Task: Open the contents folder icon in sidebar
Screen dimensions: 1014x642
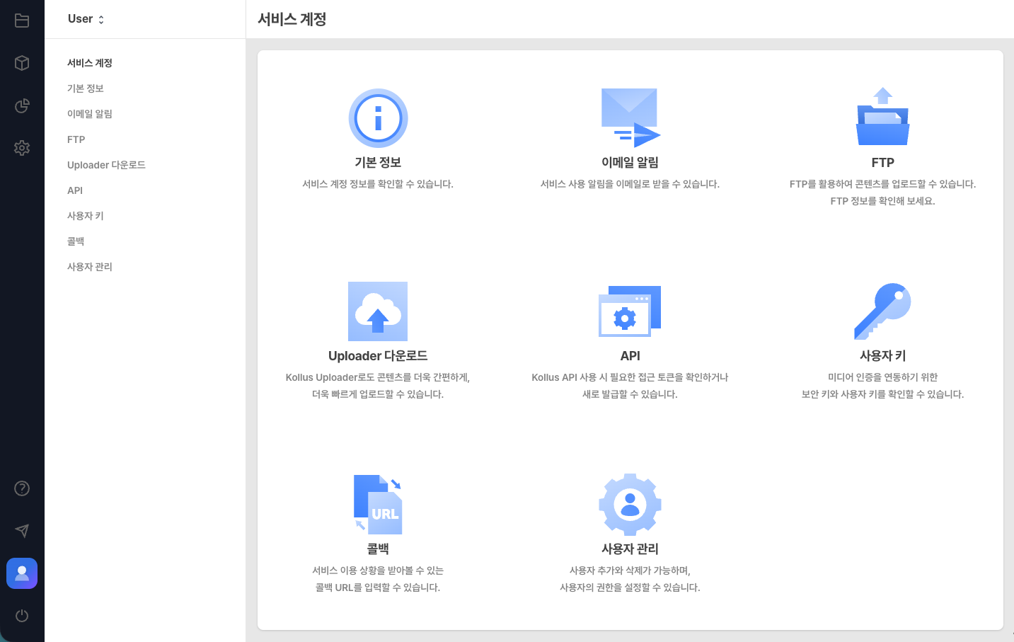Action: point(22,21)
